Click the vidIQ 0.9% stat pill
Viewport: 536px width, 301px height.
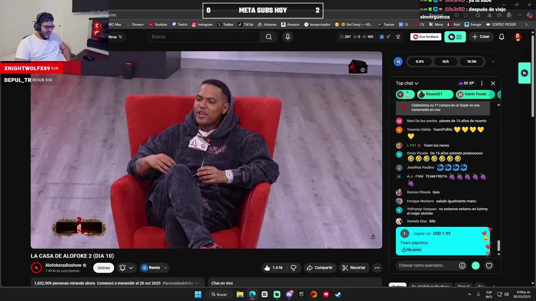pos(420,61)
